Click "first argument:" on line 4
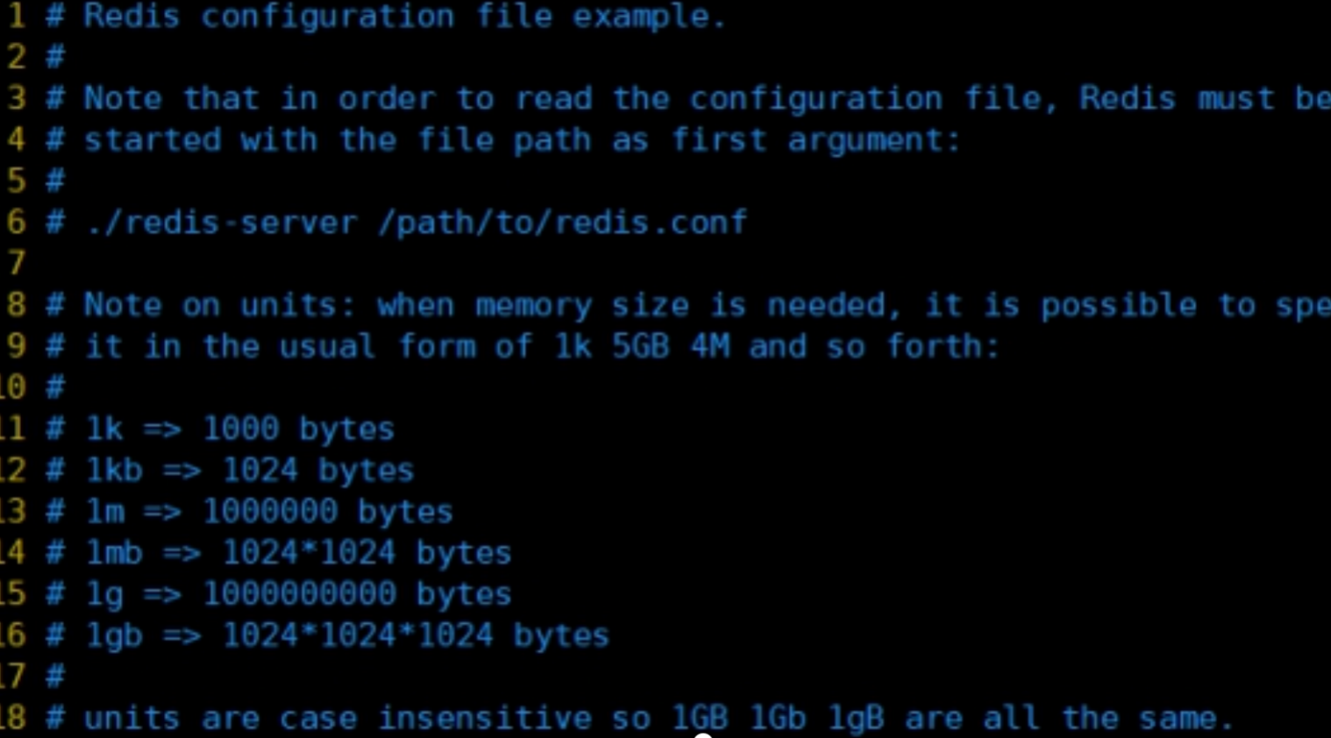 [x=816, y=140]
